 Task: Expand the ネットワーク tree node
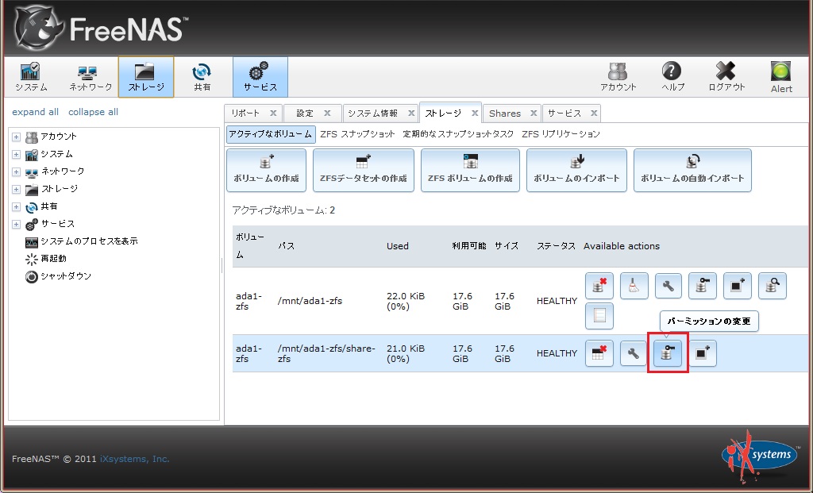(x=16, y=172)
